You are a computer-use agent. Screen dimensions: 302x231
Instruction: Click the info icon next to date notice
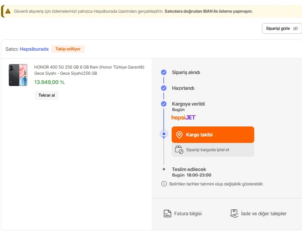[164, 184]
